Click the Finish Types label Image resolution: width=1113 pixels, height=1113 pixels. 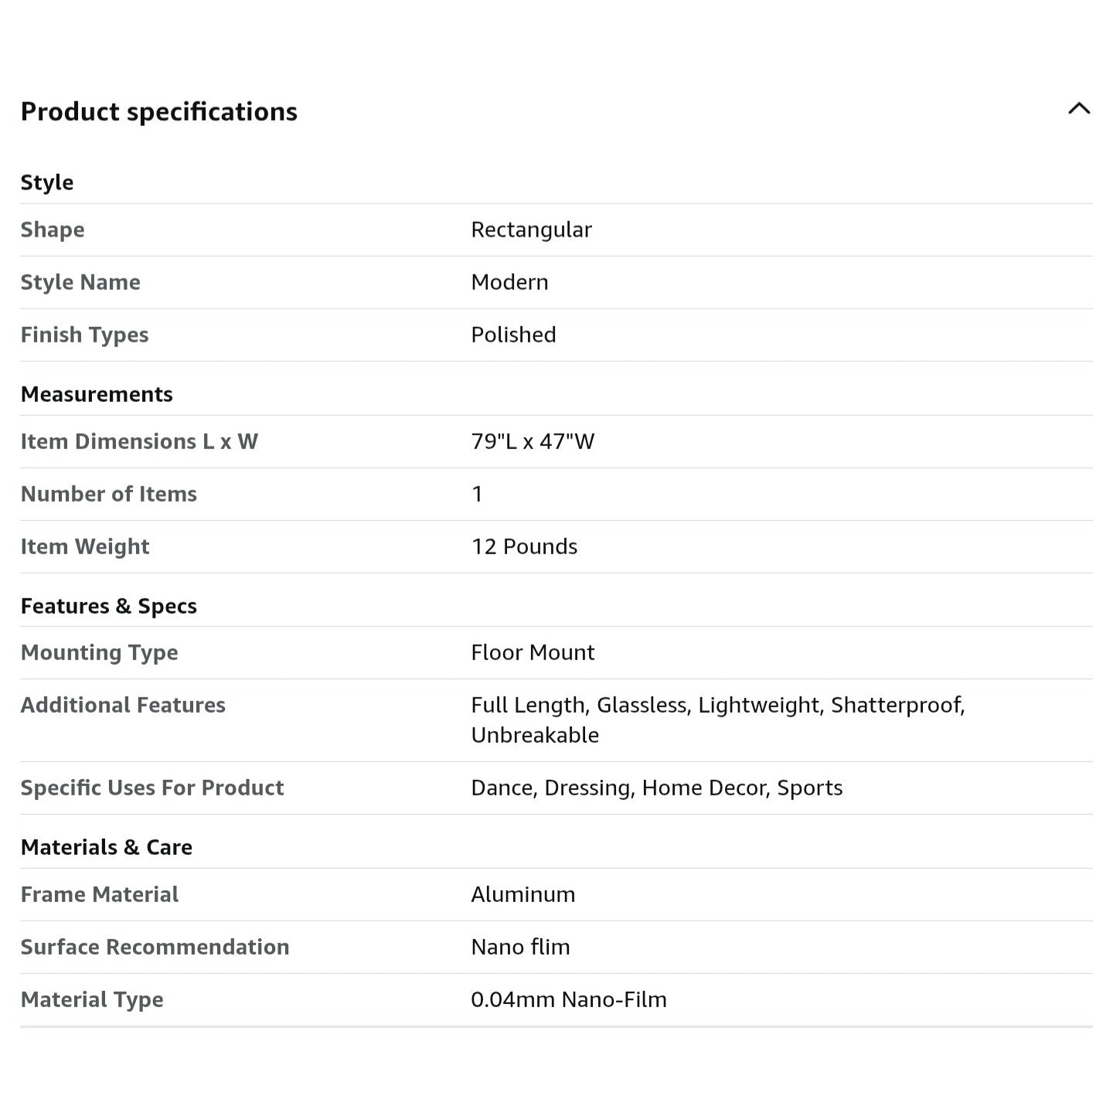tap(85, 335)
